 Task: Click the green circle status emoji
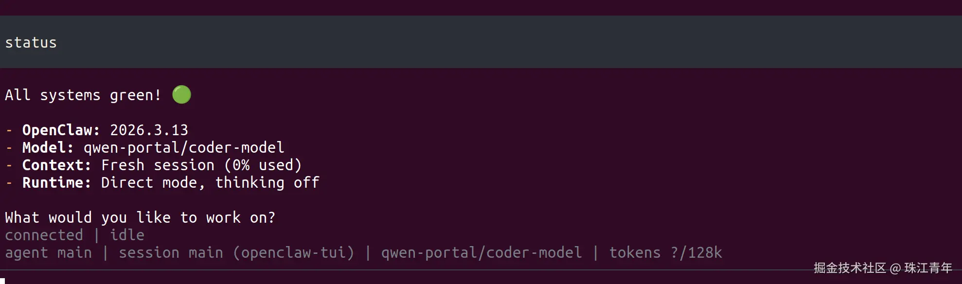181,95
